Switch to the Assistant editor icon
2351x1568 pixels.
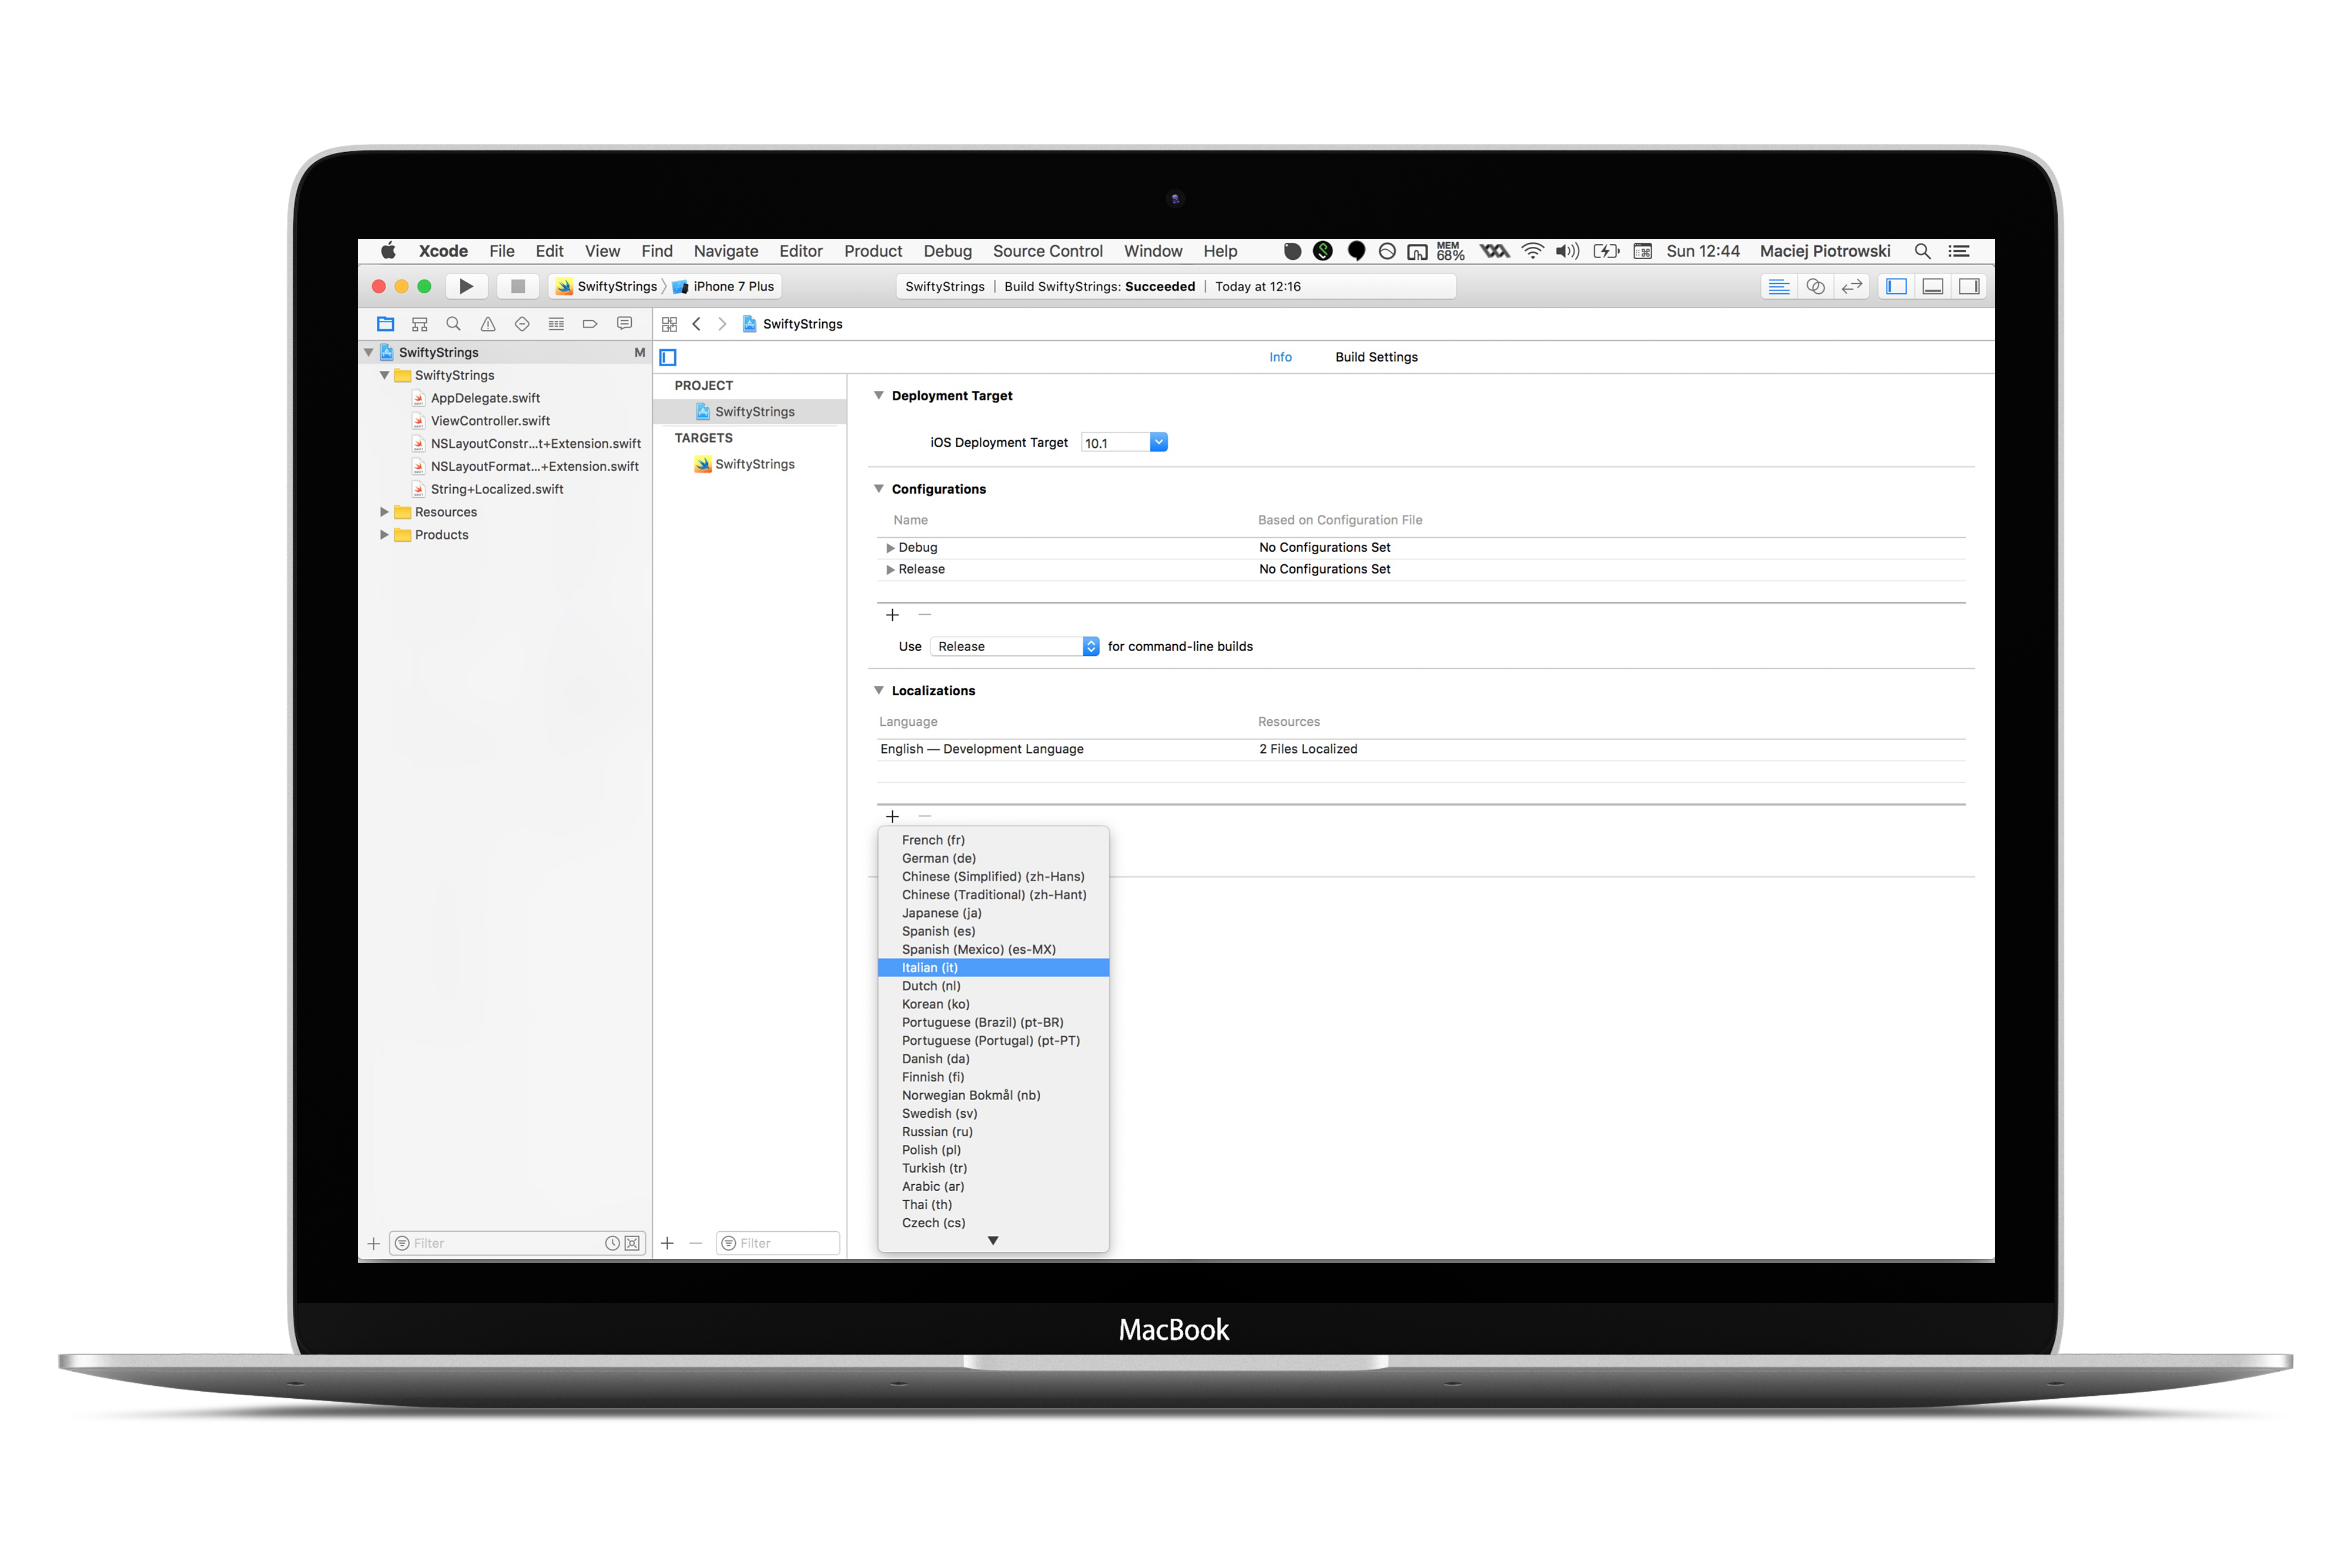1815,287
